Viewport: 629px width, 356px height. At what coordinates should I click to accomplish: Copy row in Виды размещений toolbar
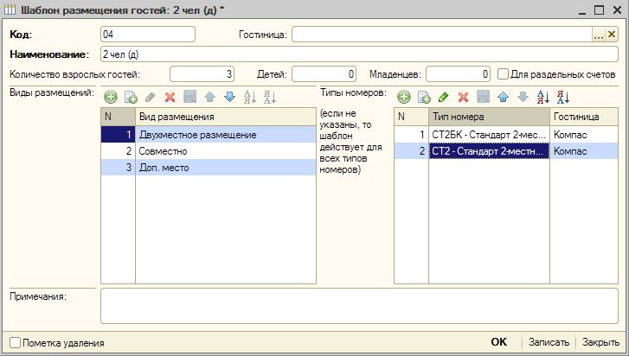pyautogui.click(x=131, y=97)
